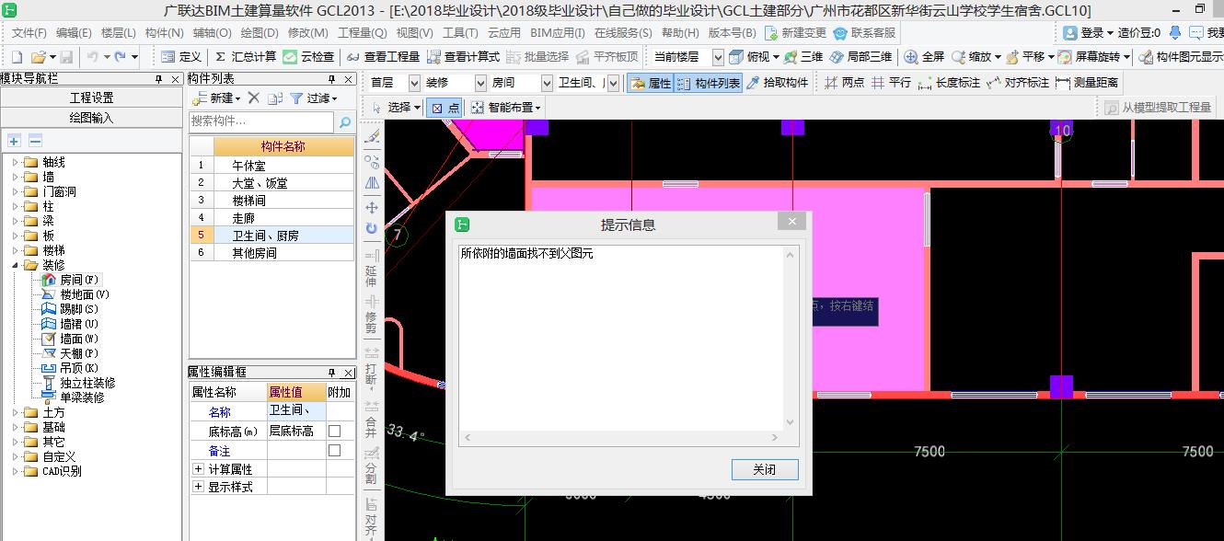Image resolution: width=1224 pixels, height=541 pixels.
Task: Click the Save disk icon
Action: [66, 57]
